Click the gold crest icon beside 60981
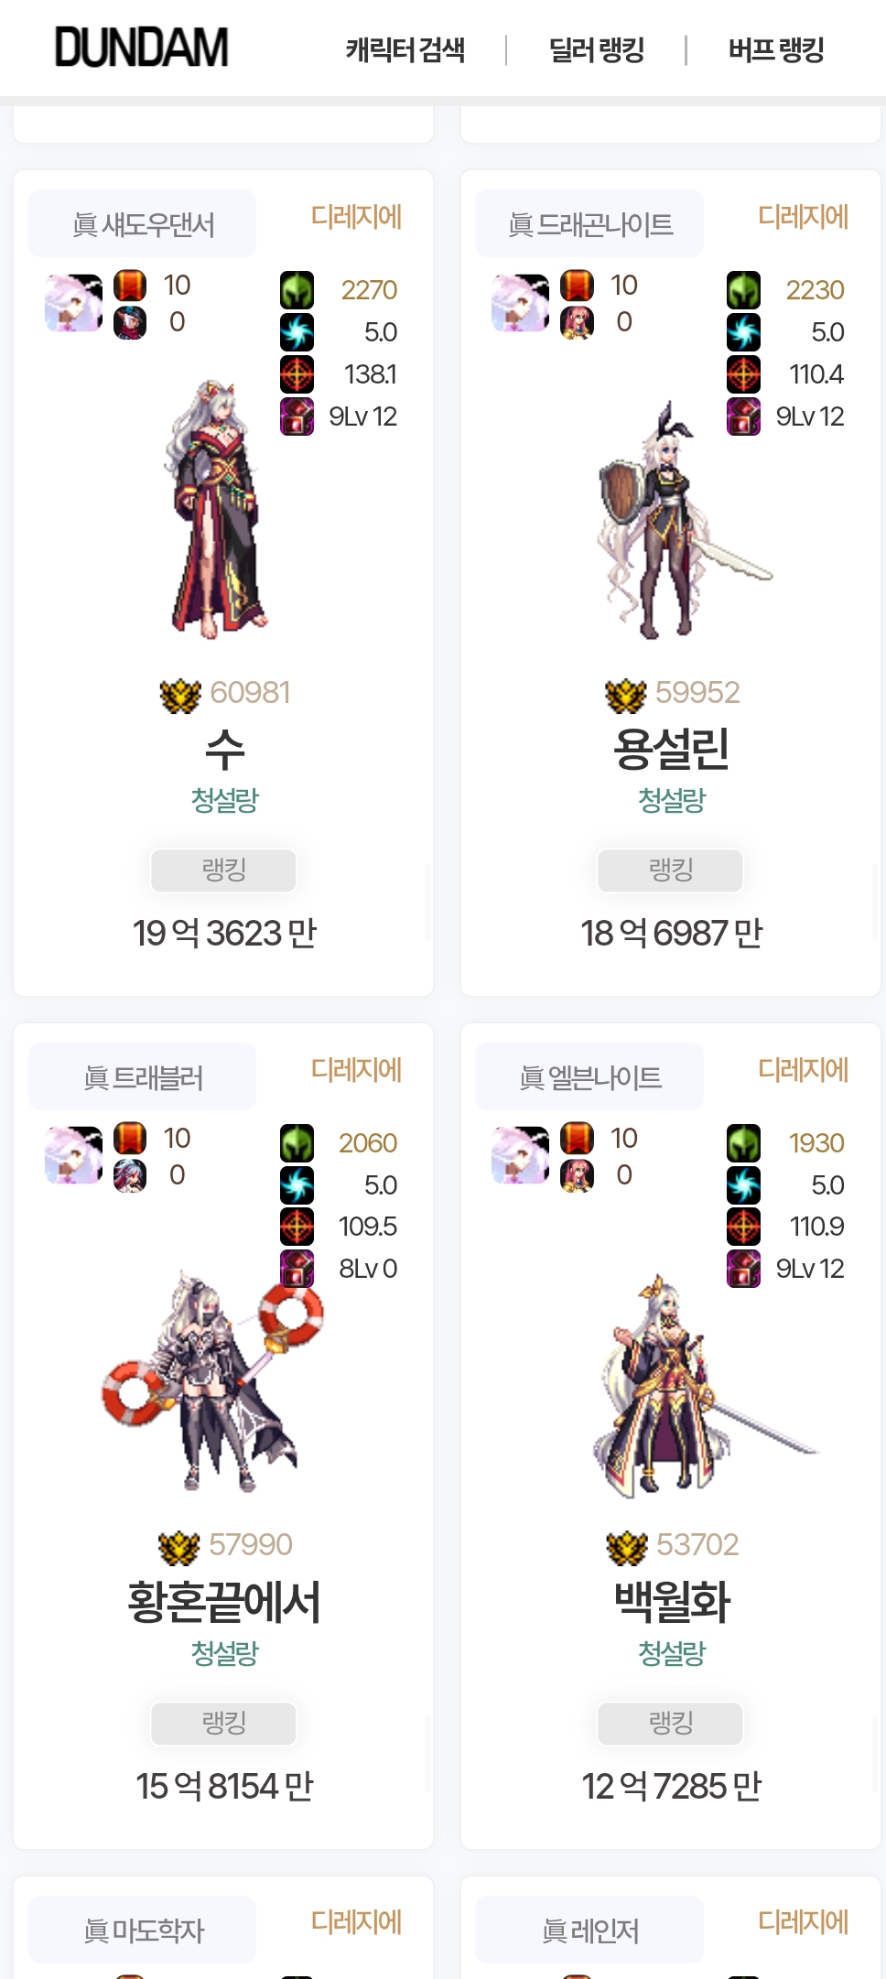This screenshot has height=1979, width=886. (180, 695)
